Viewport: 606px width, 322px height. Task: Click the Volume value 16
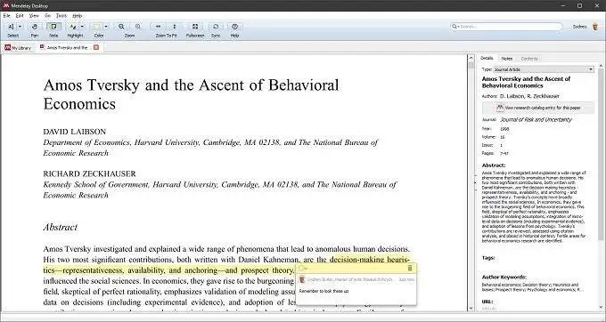coord(503,137)
